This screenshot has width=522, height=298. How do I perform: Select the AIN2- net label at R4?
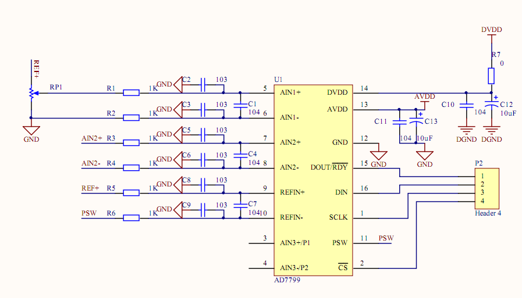pyautogui.click(x=91, y=163)
